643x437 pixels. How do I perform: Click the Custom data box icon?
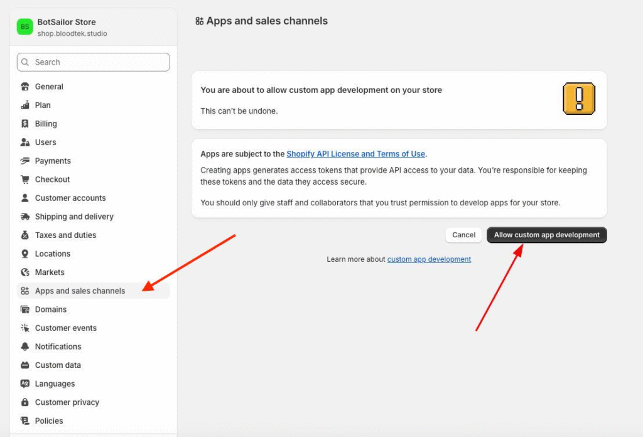coord(25,365)
